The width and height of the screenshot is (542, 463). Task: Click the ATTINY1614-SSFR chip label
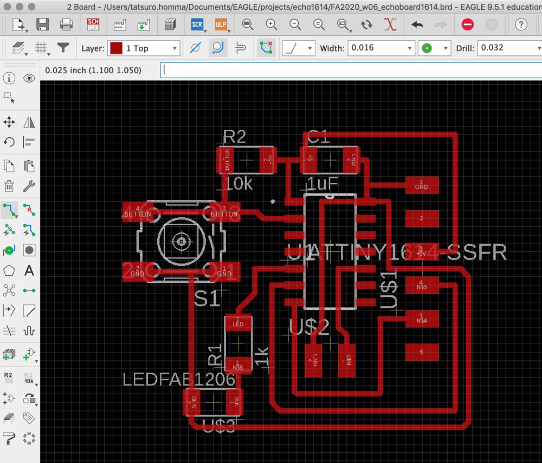tap(406, 252)
